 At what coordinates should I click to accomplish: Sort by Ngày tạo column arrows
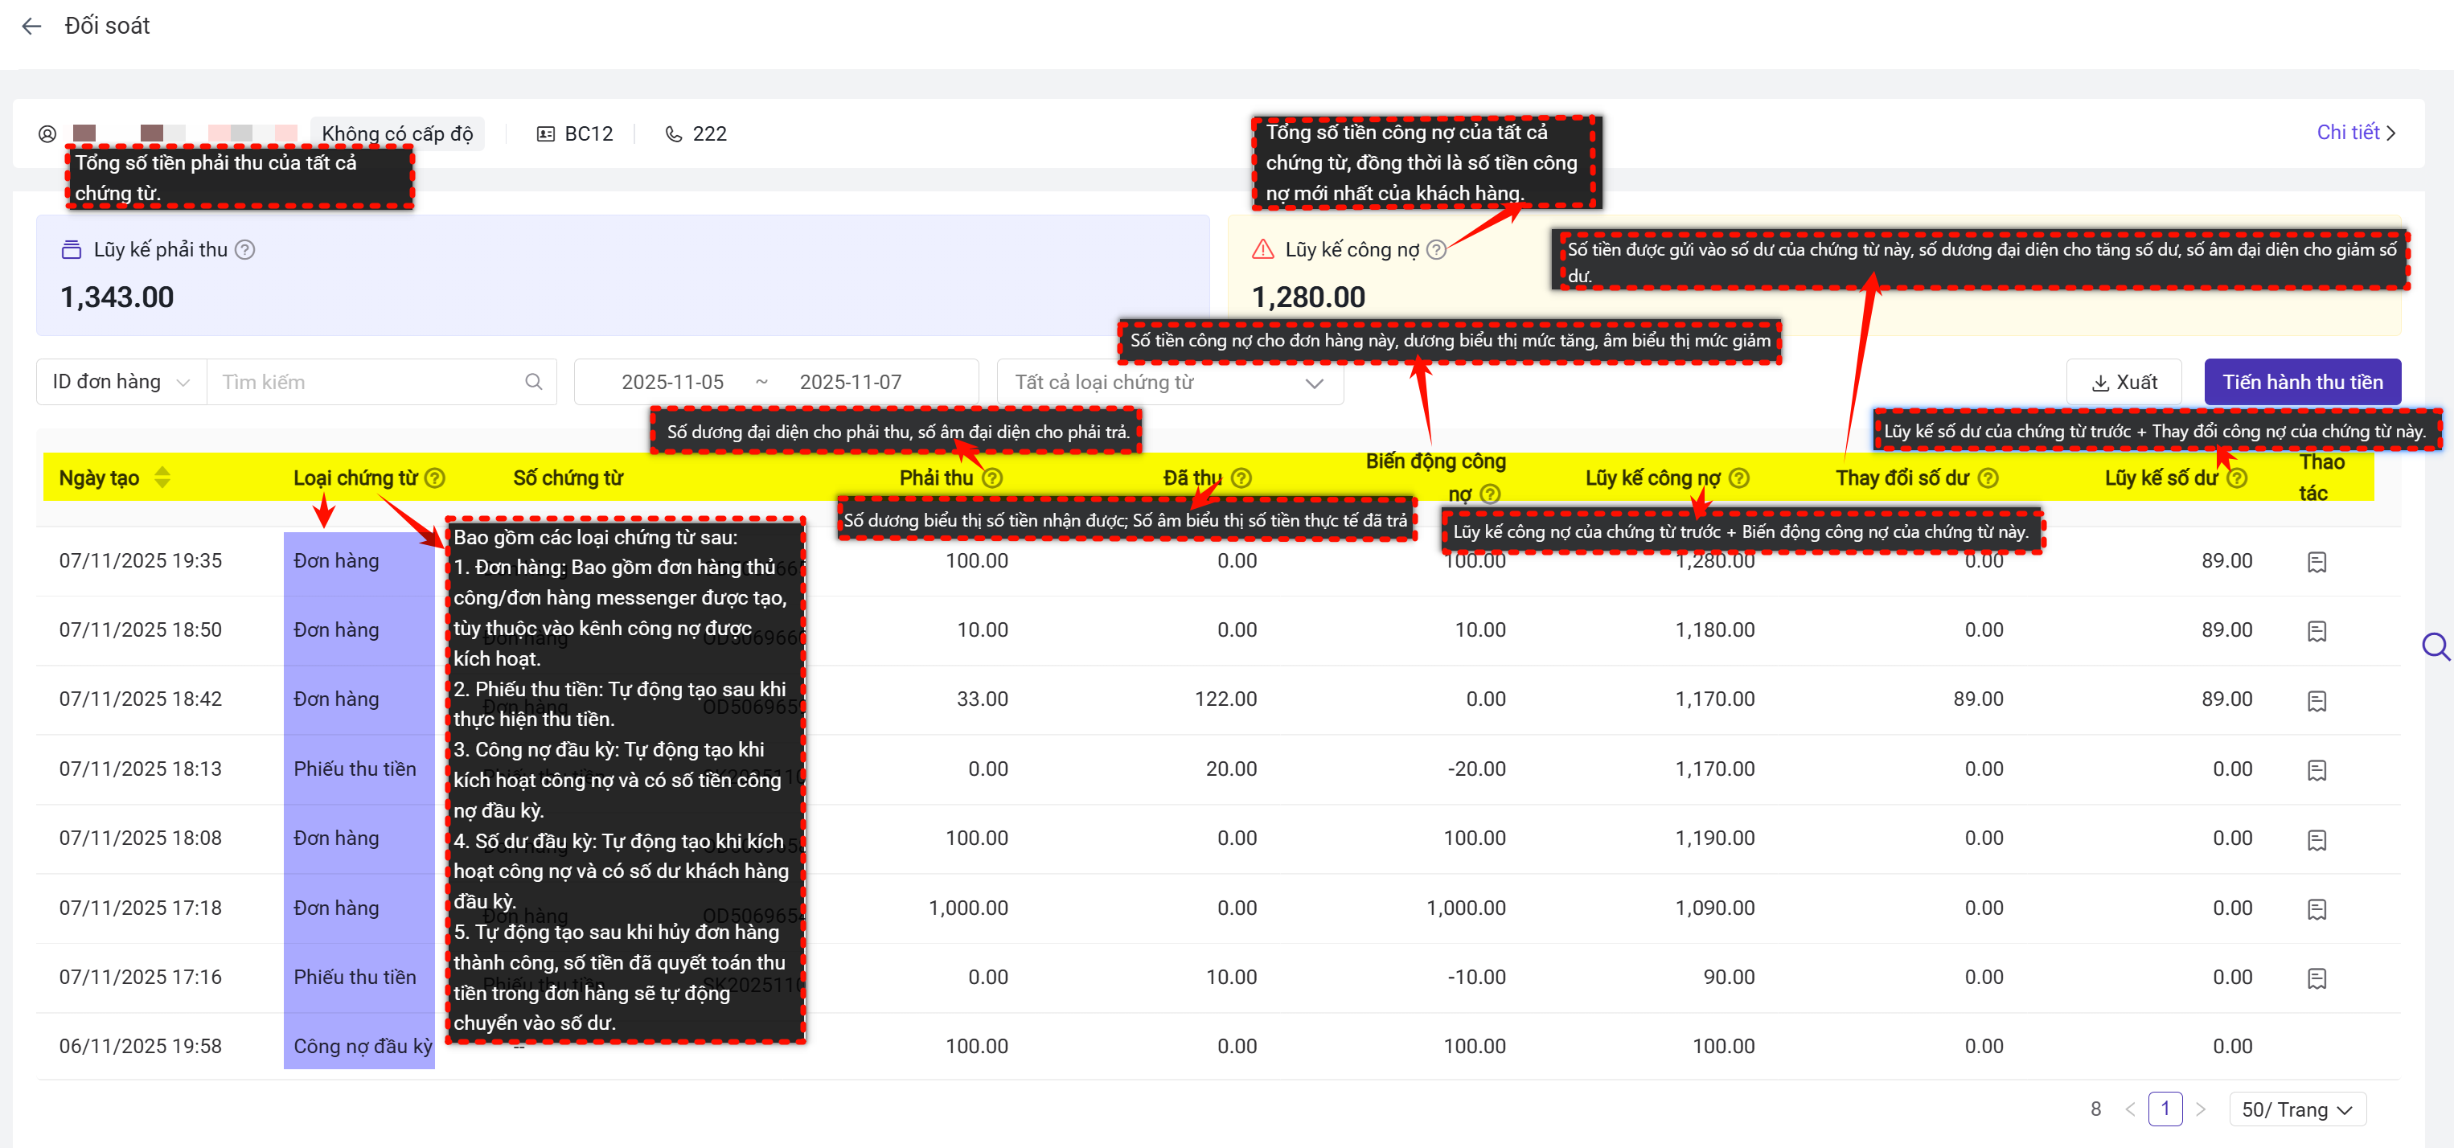[x=163, y=478]
